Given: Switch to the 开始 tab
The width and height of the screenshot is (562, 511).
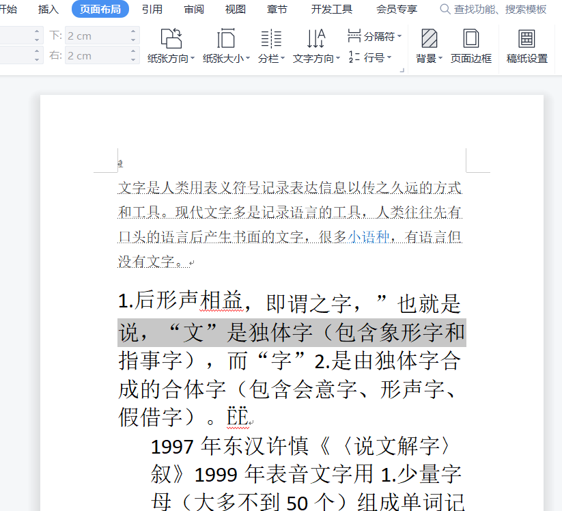Looking at the screenshot, I should [x=8, y=10].
